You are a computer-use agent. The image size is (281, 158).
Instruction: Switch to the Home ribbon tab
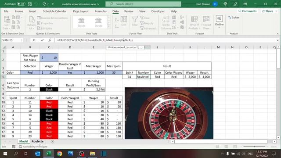19,11
